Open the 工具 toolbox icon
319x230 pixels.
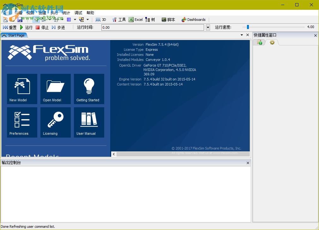click(x=119, y=19)
